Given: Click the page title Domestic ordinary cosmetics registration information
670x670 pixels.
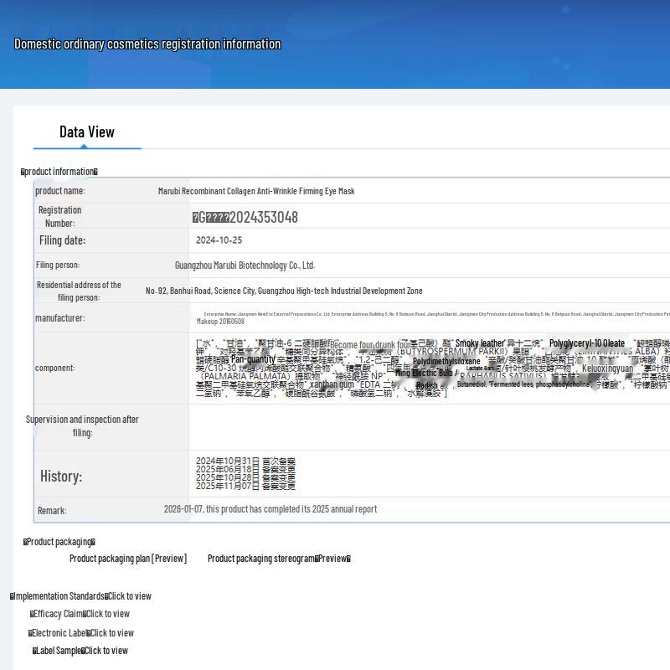Looking at the screenshot, I should click(x=147, y=44).
